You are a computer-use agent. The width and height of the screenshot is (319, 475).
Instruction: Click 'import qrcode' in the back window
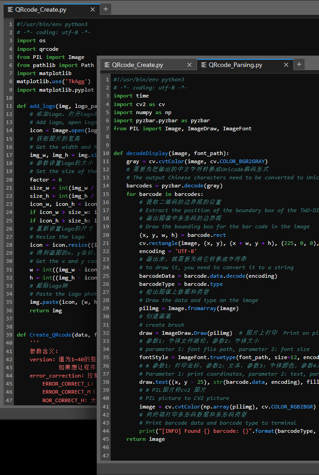click(x=38, y=49)
